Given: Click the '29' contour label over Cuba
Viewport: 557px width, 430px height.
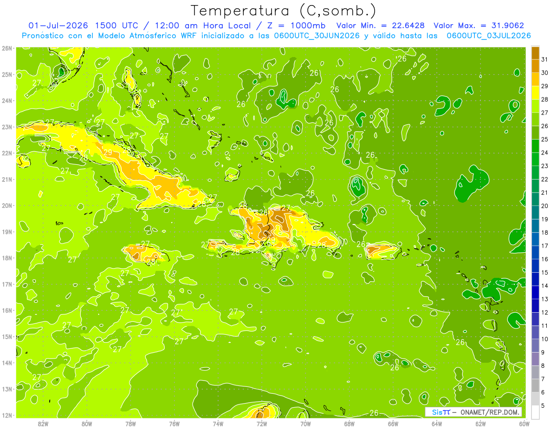Looking at the screenshot, I should [108, 153].
